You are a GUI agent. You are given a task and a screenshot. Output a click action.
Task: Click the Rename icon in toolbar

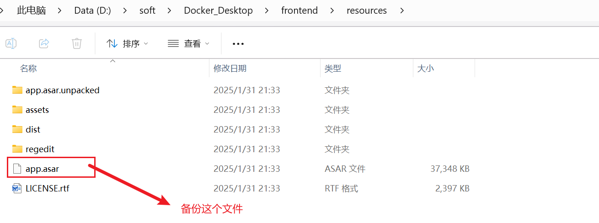(x=11, y=43)
